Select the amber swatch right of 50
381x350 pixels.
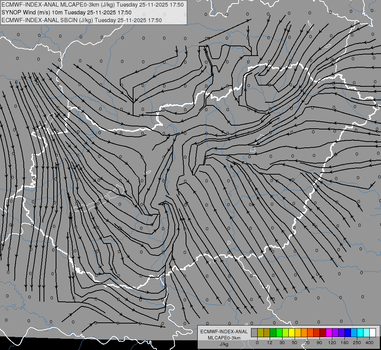(298, 332)
